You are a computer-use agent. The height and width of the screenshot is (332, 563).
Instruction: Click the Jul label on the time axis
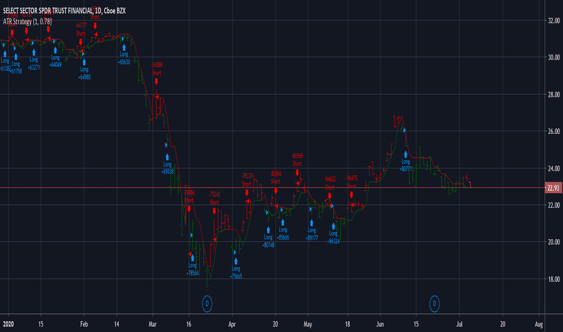pos(459,324)
